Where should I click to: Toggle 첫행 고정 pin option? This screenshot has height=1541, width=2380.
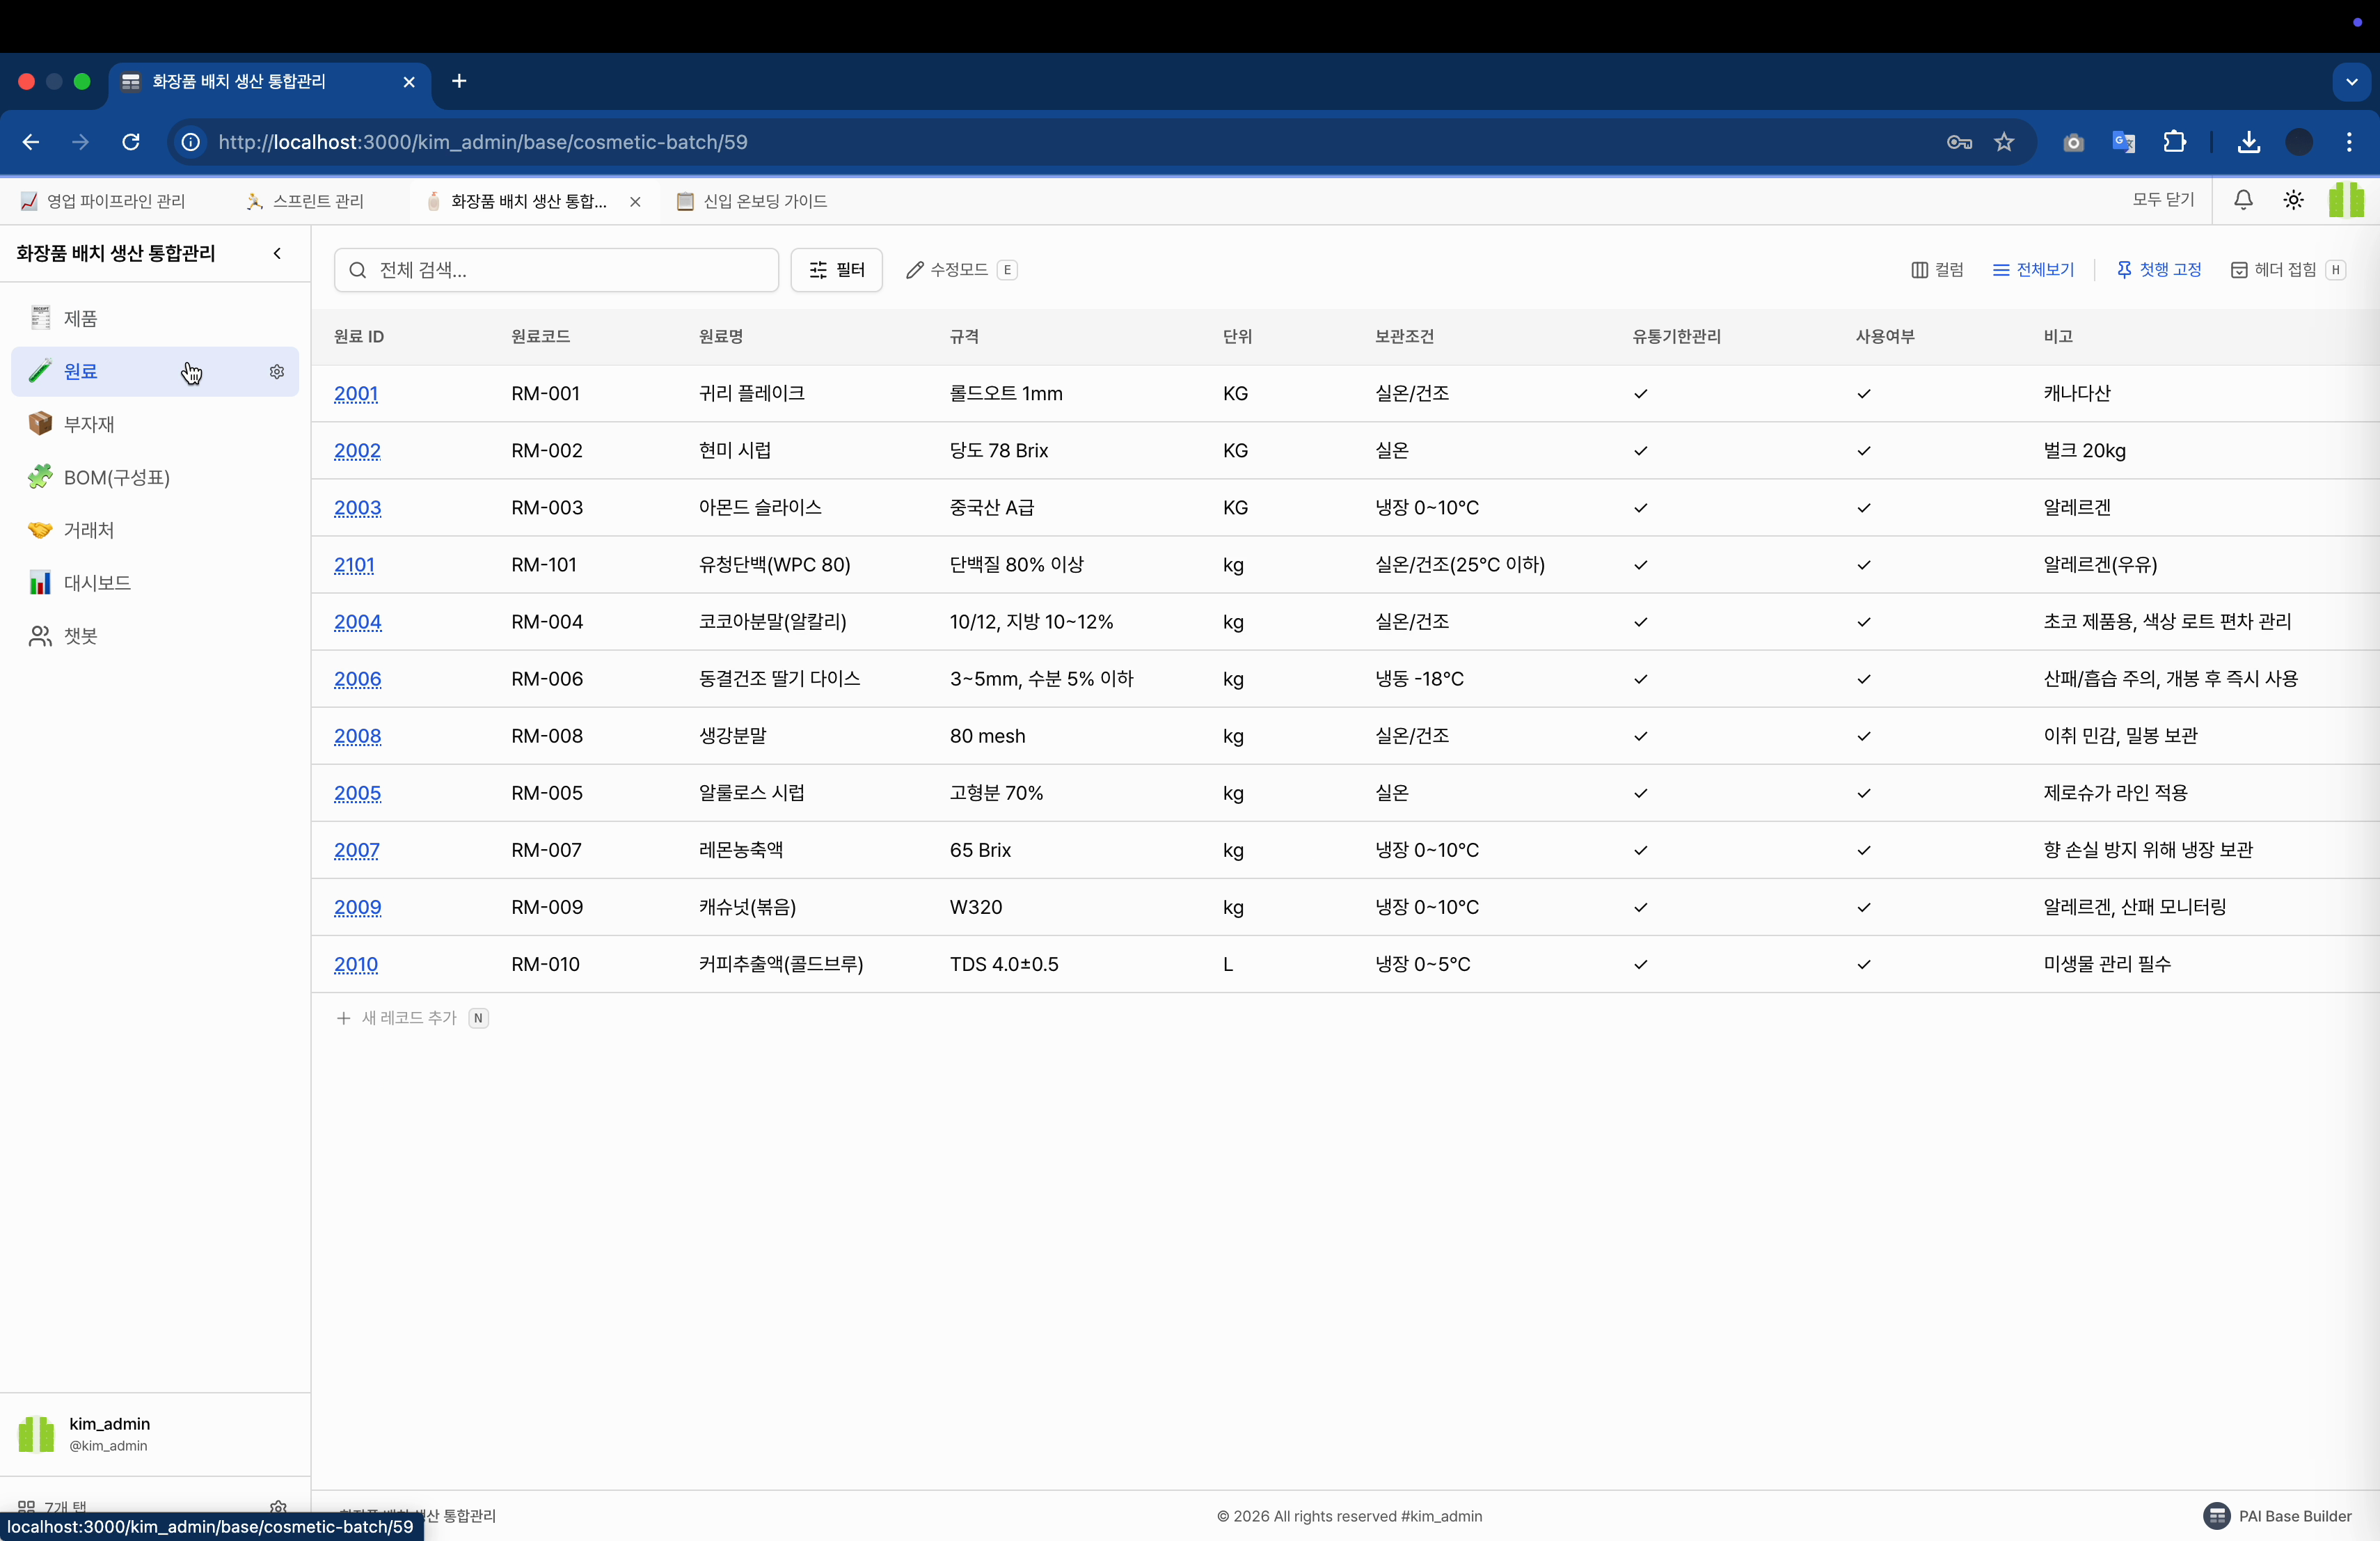(x=2159, y=270)
